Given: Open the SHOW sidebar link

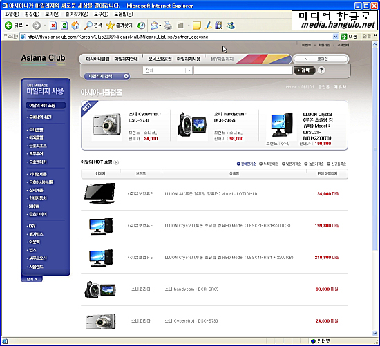Looking at the screenshot, I should [x=34, y=206].
